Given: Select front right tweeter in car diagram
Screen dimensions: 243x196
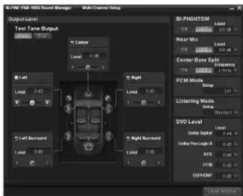Looking at the screenshot, I should point(108,98).
